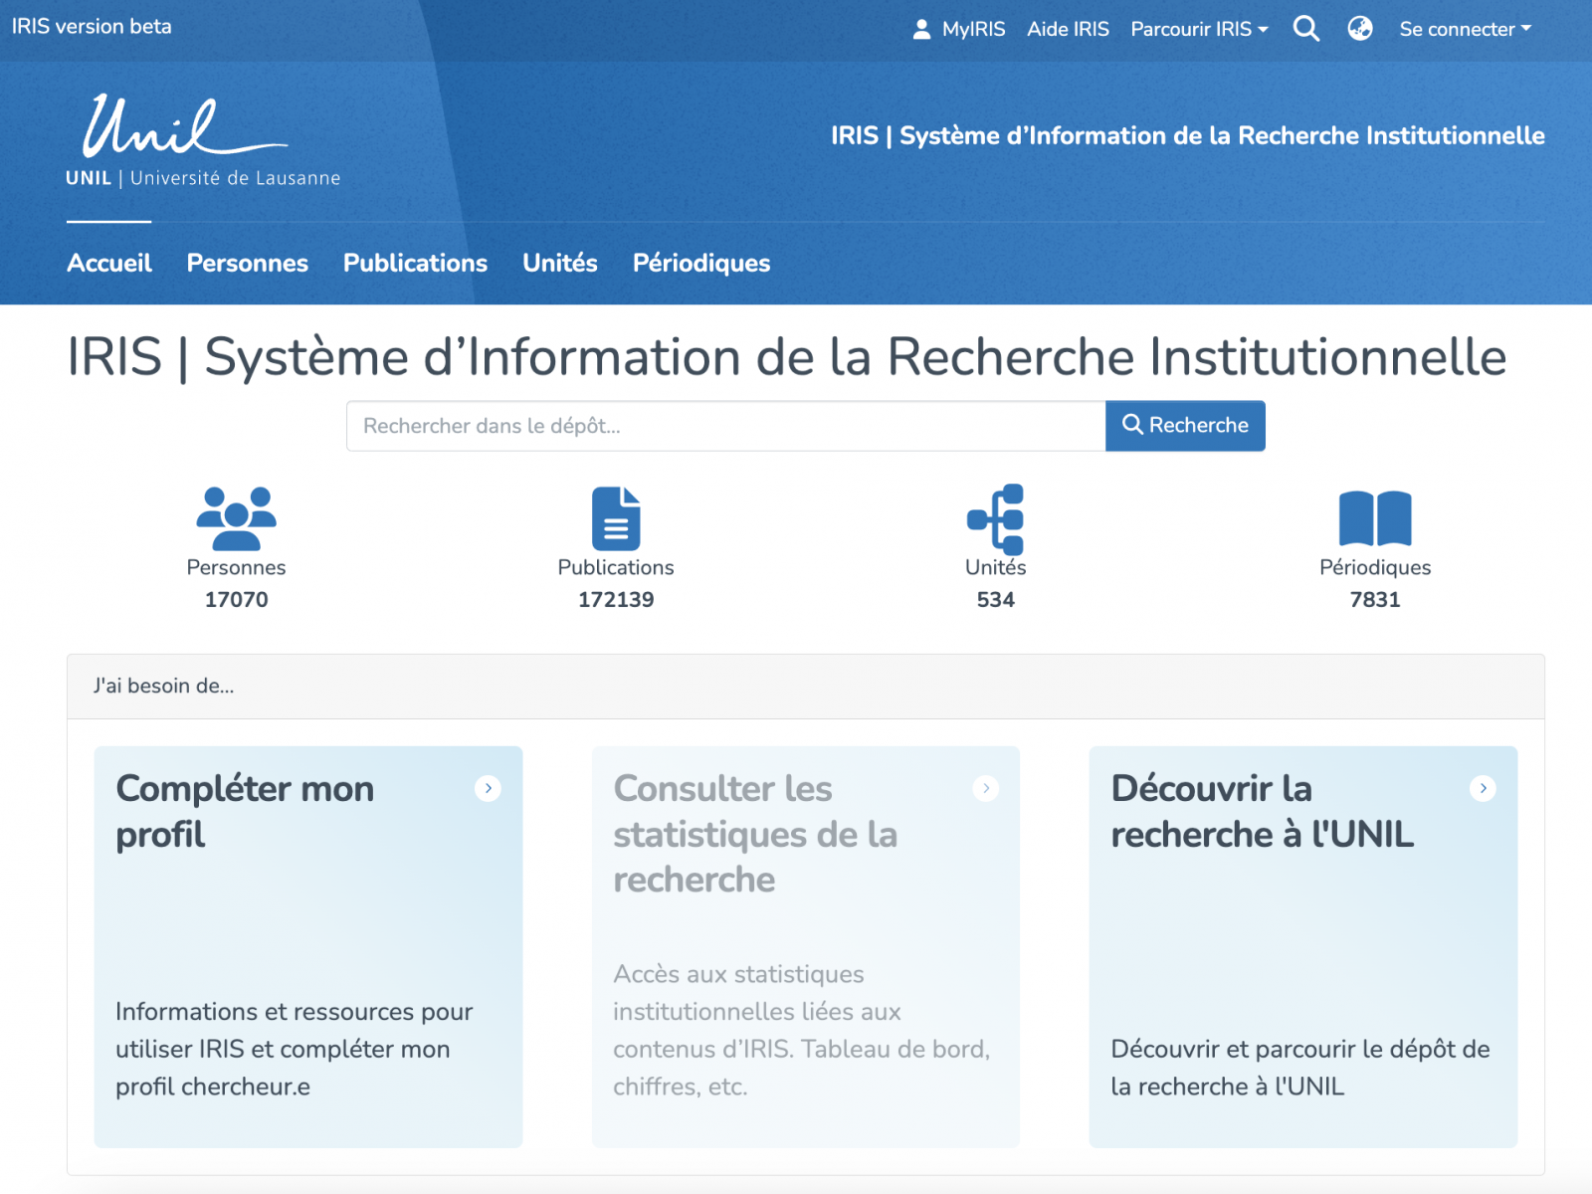Open MyIRIS user account link
1592x1194 pixels.
pos(959,29)
